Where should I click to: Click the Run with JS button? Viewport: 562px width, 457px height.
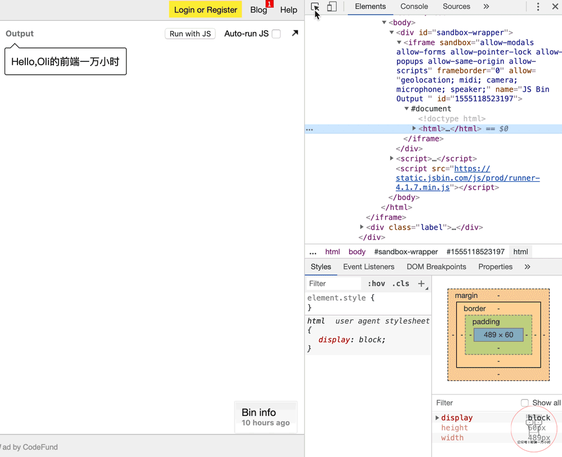(x=190, y=33)
